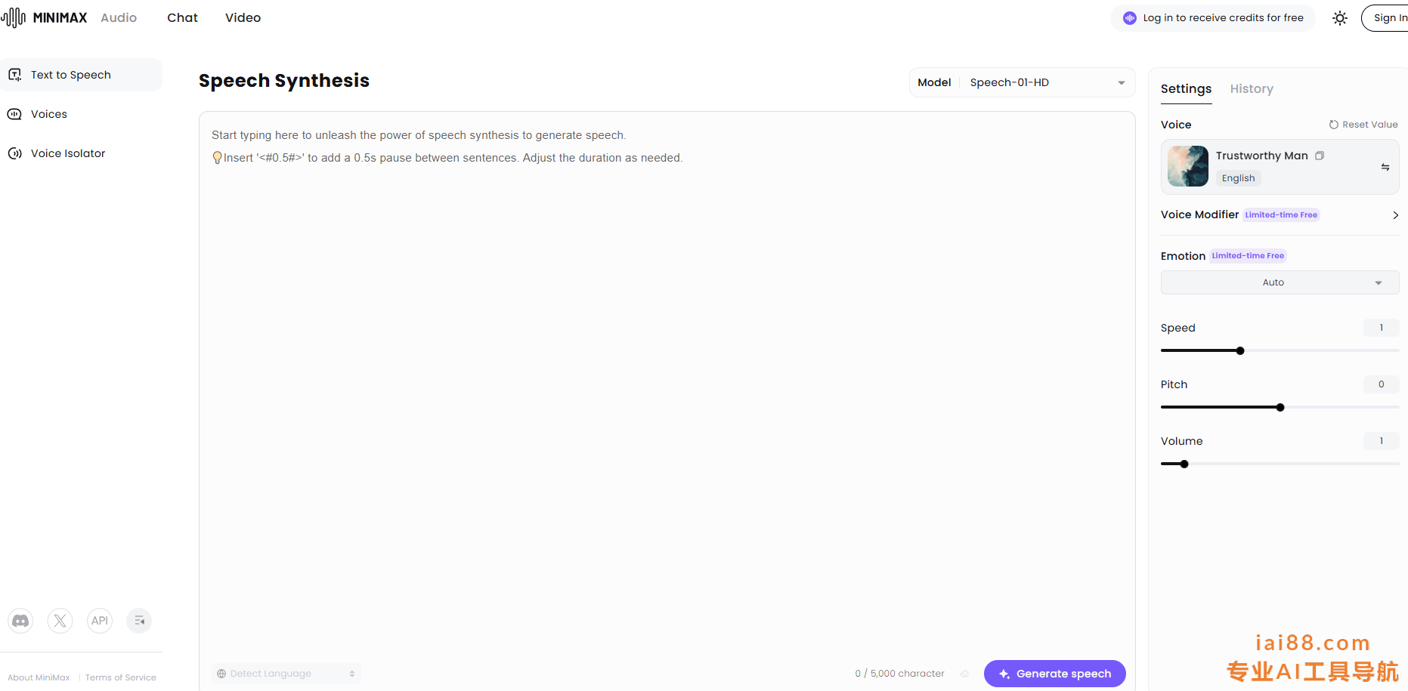Switch to the History tab
The width and height of the screenshot is (1408, 691).
pyautogui.click(x=1251, y=89)
